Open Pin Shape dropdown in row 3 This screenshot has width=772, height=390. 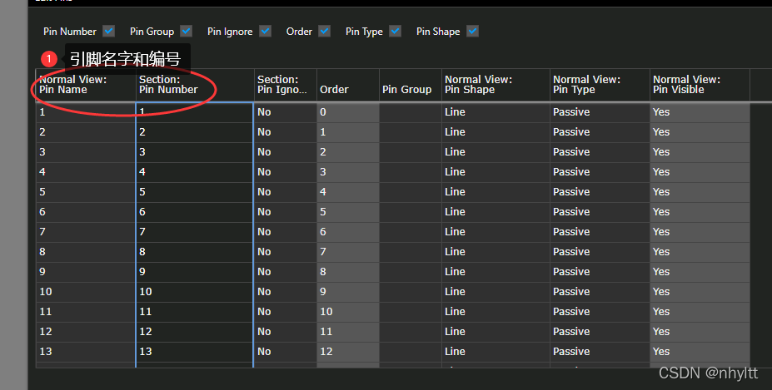[x=495, y=152]
